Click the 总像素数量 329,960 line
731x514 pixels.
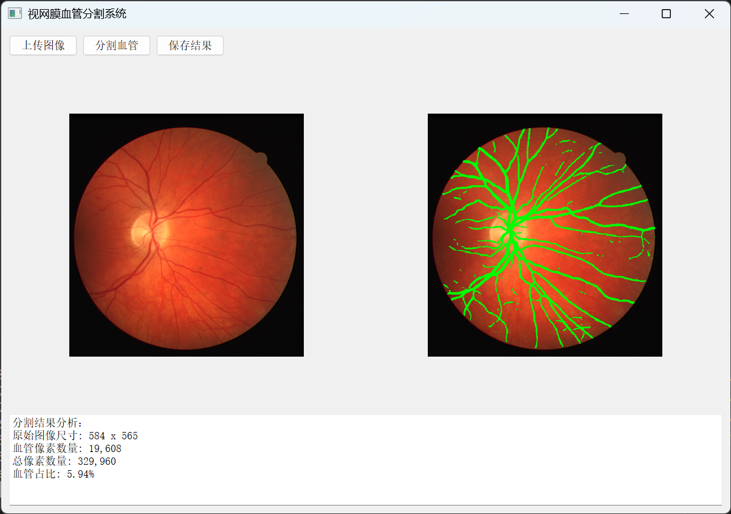coord(64,461)
